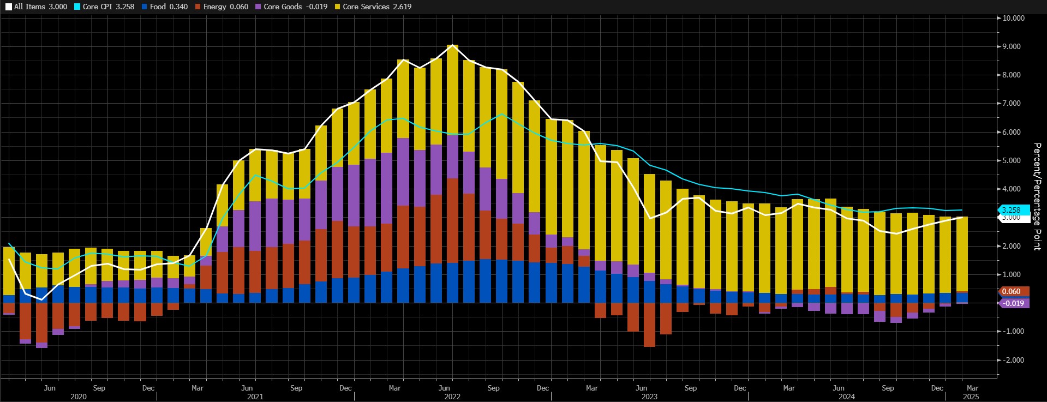
Task: Click the Mar 2022 x-axis label
Action: pyautogui.click(x=394, y=388)
